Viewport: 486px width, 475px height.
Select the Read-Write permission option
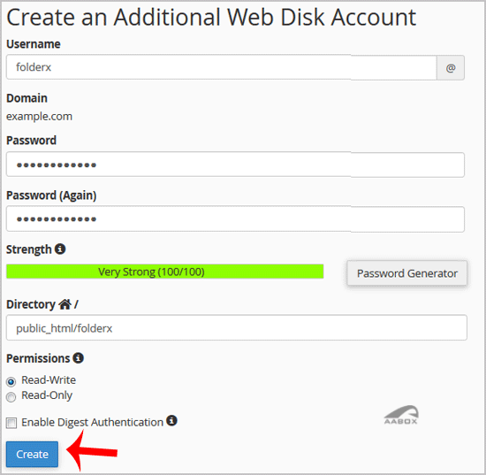[x=11, y=381]
